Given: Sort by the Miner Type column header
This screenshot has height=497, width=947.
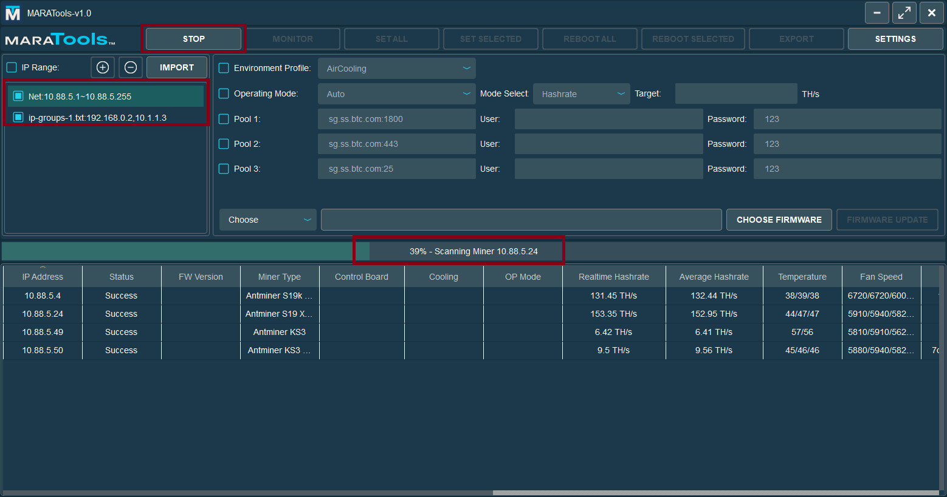Looking at the screenshot, I should coord(280,277).
